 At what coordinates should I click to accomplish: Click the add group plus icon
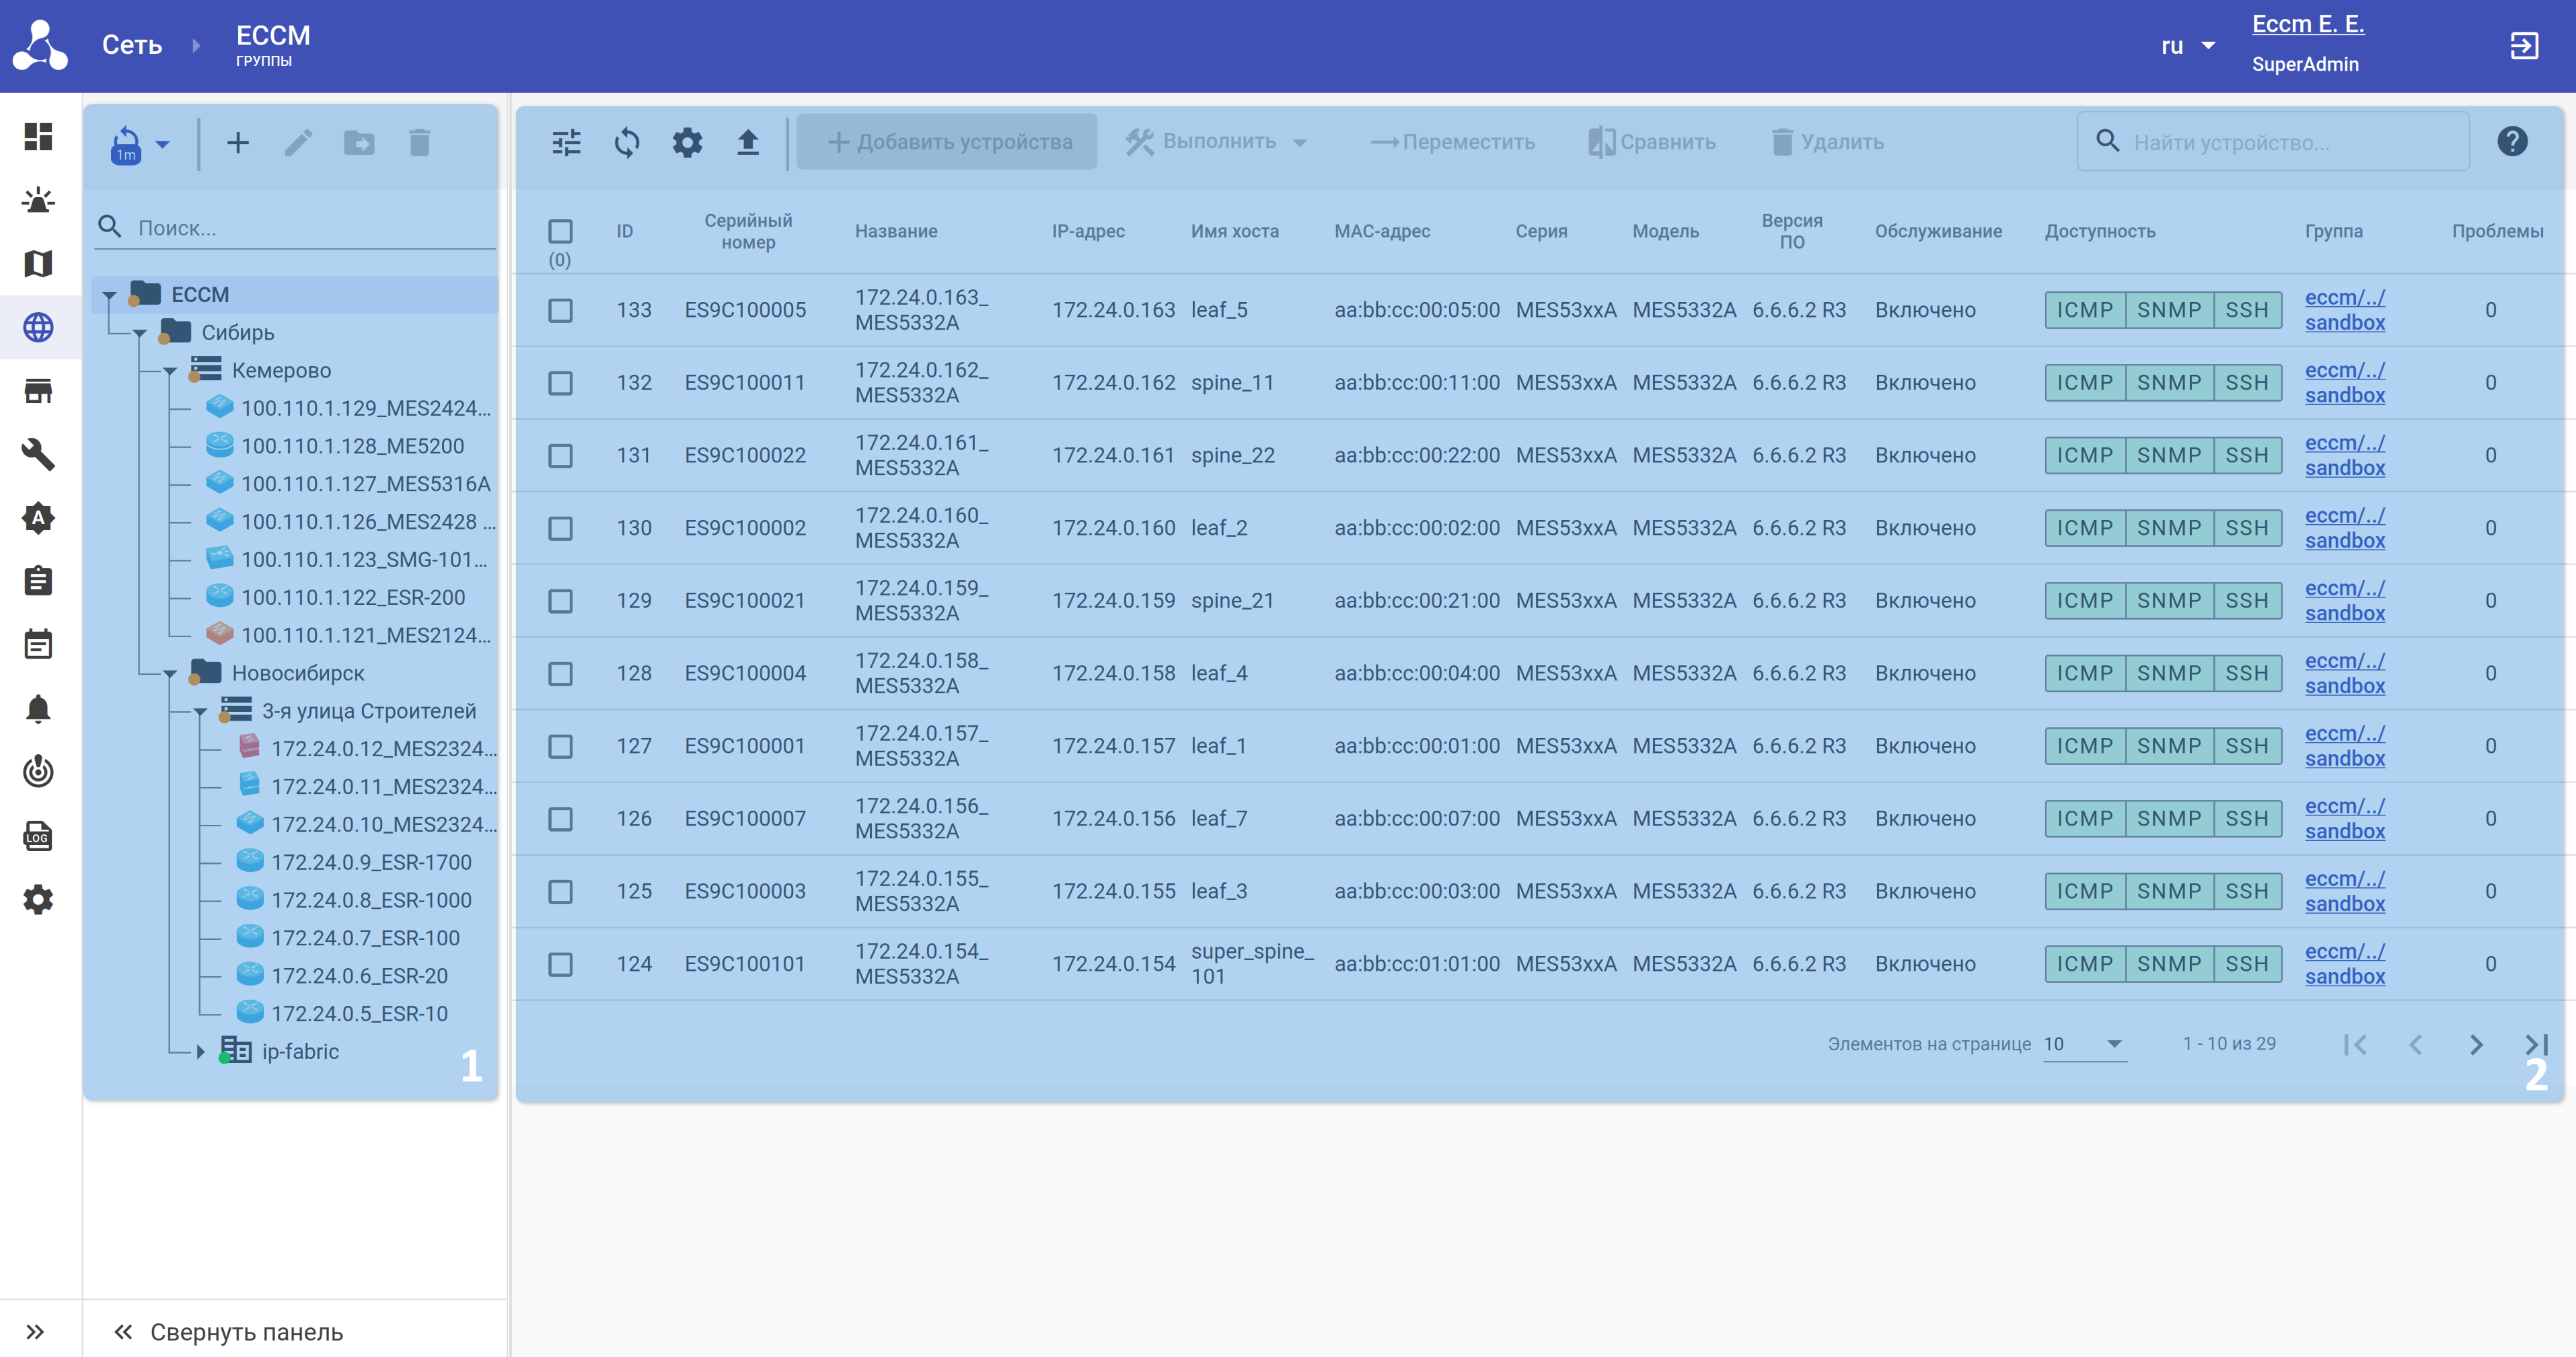238,143
